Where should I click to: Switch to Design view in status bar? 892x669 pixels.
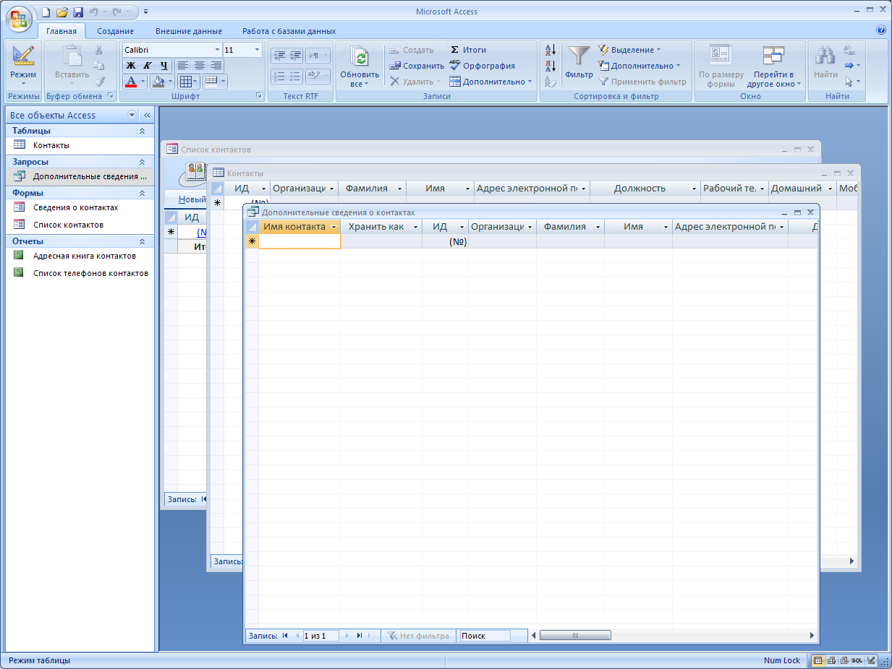pyautogui.click(x=871, y=660)
